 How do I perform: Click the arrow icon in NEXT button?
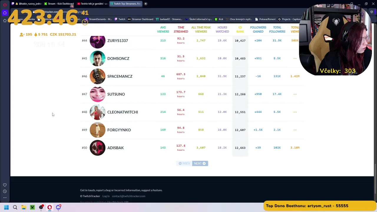(204, 163)
